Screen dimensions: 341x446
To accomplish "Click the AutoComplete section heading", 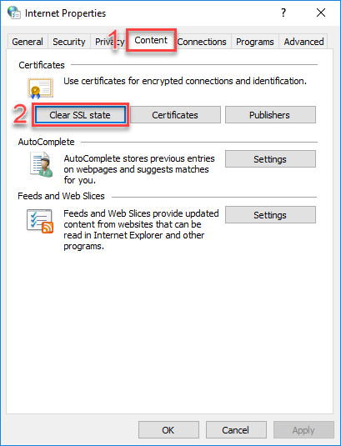I will coord(47,142).
